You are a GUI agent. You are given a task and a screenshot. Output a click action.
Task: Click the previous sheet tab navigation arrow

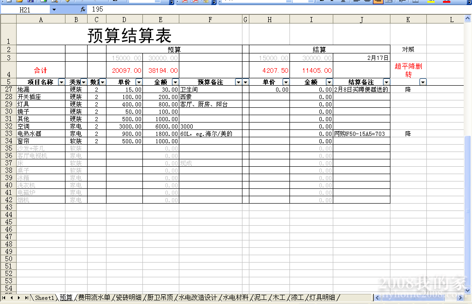point(12,298)
